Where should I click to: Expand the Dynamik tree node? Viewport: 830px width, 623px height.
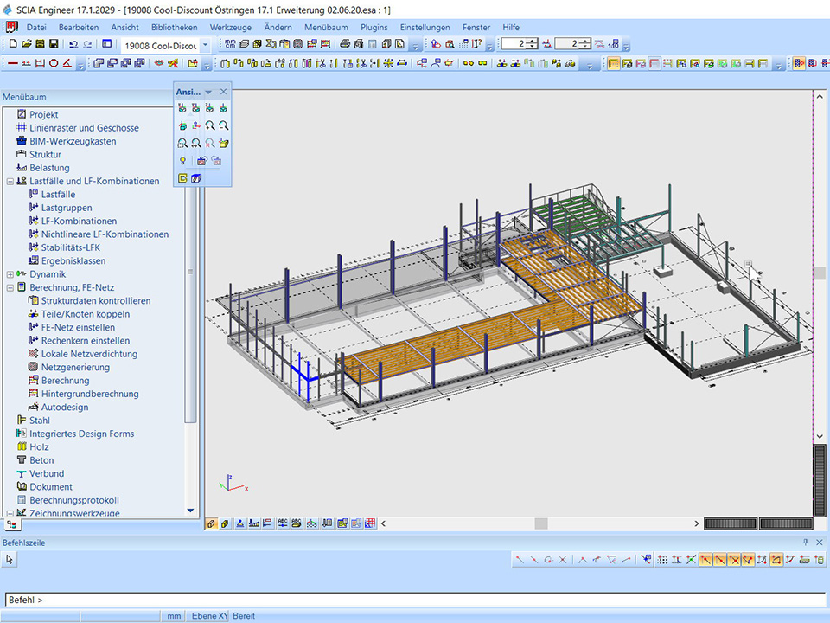(x=10, y=274)
